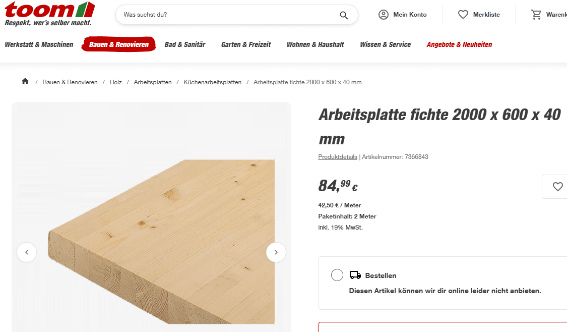The width and height of the screenshot is (567, 332).
Task: Open Angebote & Neuheiten menu
Action: click(459, 44)
